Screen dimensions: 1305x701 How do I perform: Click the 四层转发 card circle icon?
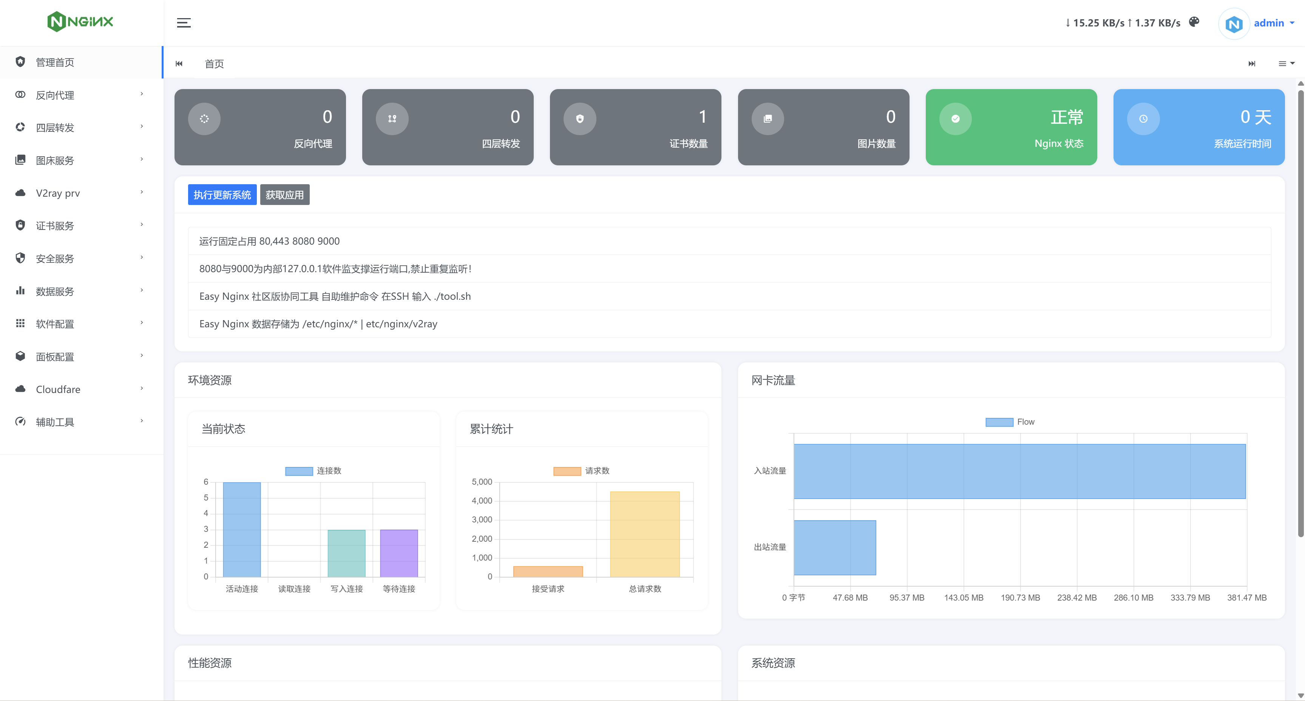pos(392,119)
